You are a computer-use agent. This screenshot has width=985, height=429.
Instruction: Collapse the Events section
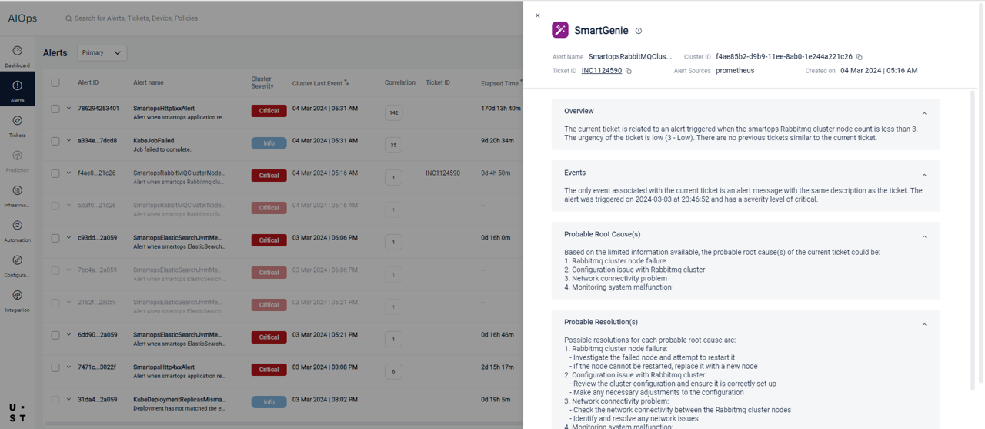[924, 175]
